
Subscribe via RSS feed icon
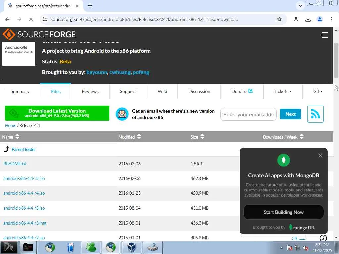(x=315, y=114)
